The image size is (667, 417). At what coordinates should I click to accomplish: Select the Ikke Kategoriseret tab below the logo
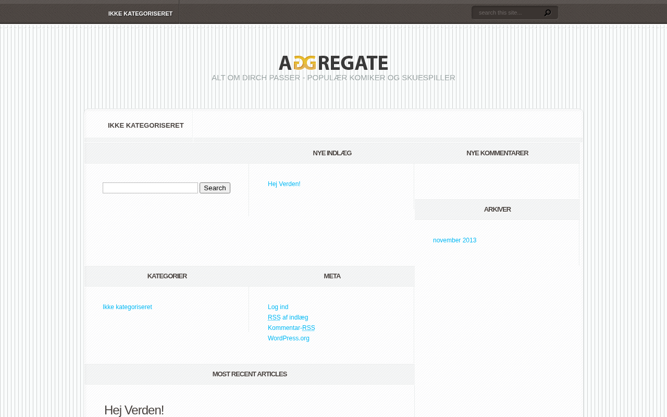tap(145, 126)
